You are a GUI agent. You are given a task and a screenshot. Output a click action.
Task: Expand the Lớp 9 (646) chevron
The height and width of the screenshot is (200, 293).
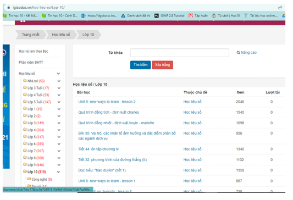pyautogui.click(x=59, y=165)
